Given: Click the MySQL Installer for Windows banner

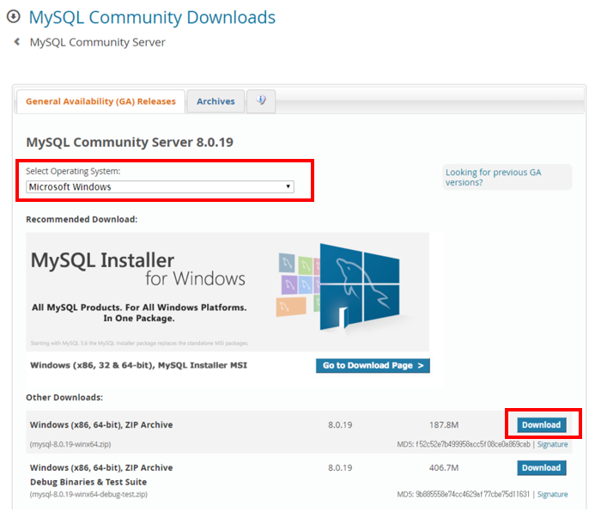Looking at the screenshot, I should [228, 292].
